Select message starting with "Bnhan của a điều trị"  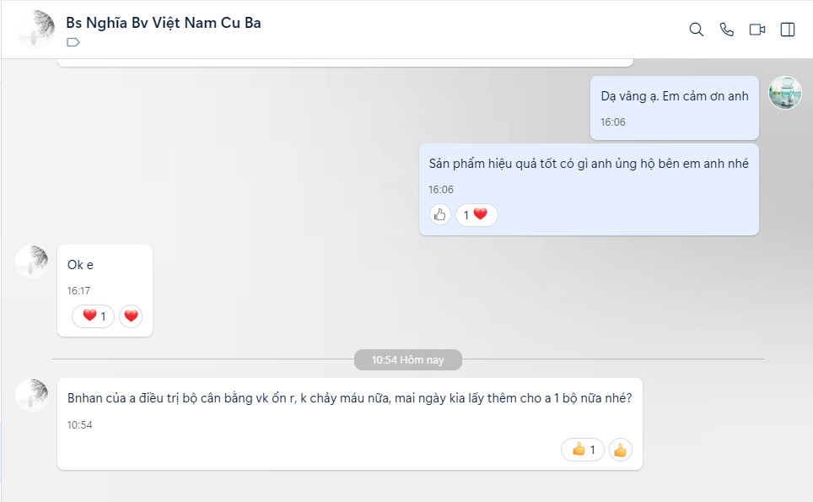pos(348,398)
